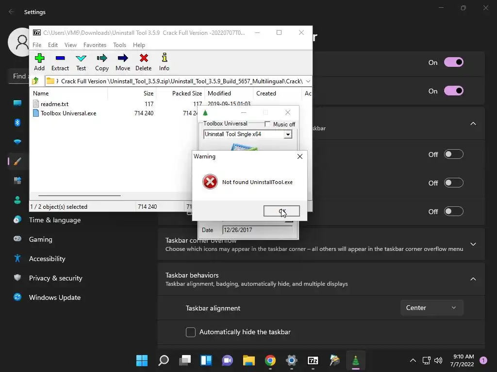The image size is (497, 372).
Task: Go to Windows Update settings
Action: (55, 297)
